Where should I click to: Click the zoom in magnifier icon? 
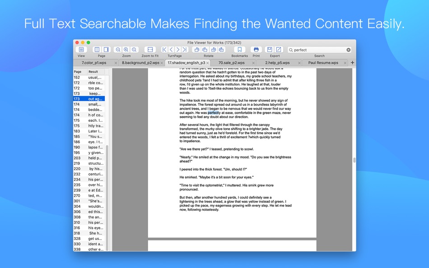click(126, 50)
